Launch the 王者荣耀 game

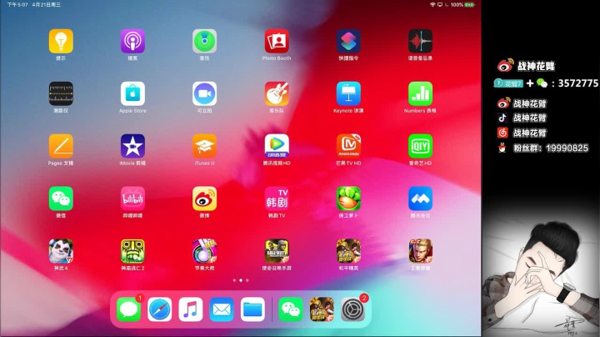pyautogui.click(x=421, y=251)
